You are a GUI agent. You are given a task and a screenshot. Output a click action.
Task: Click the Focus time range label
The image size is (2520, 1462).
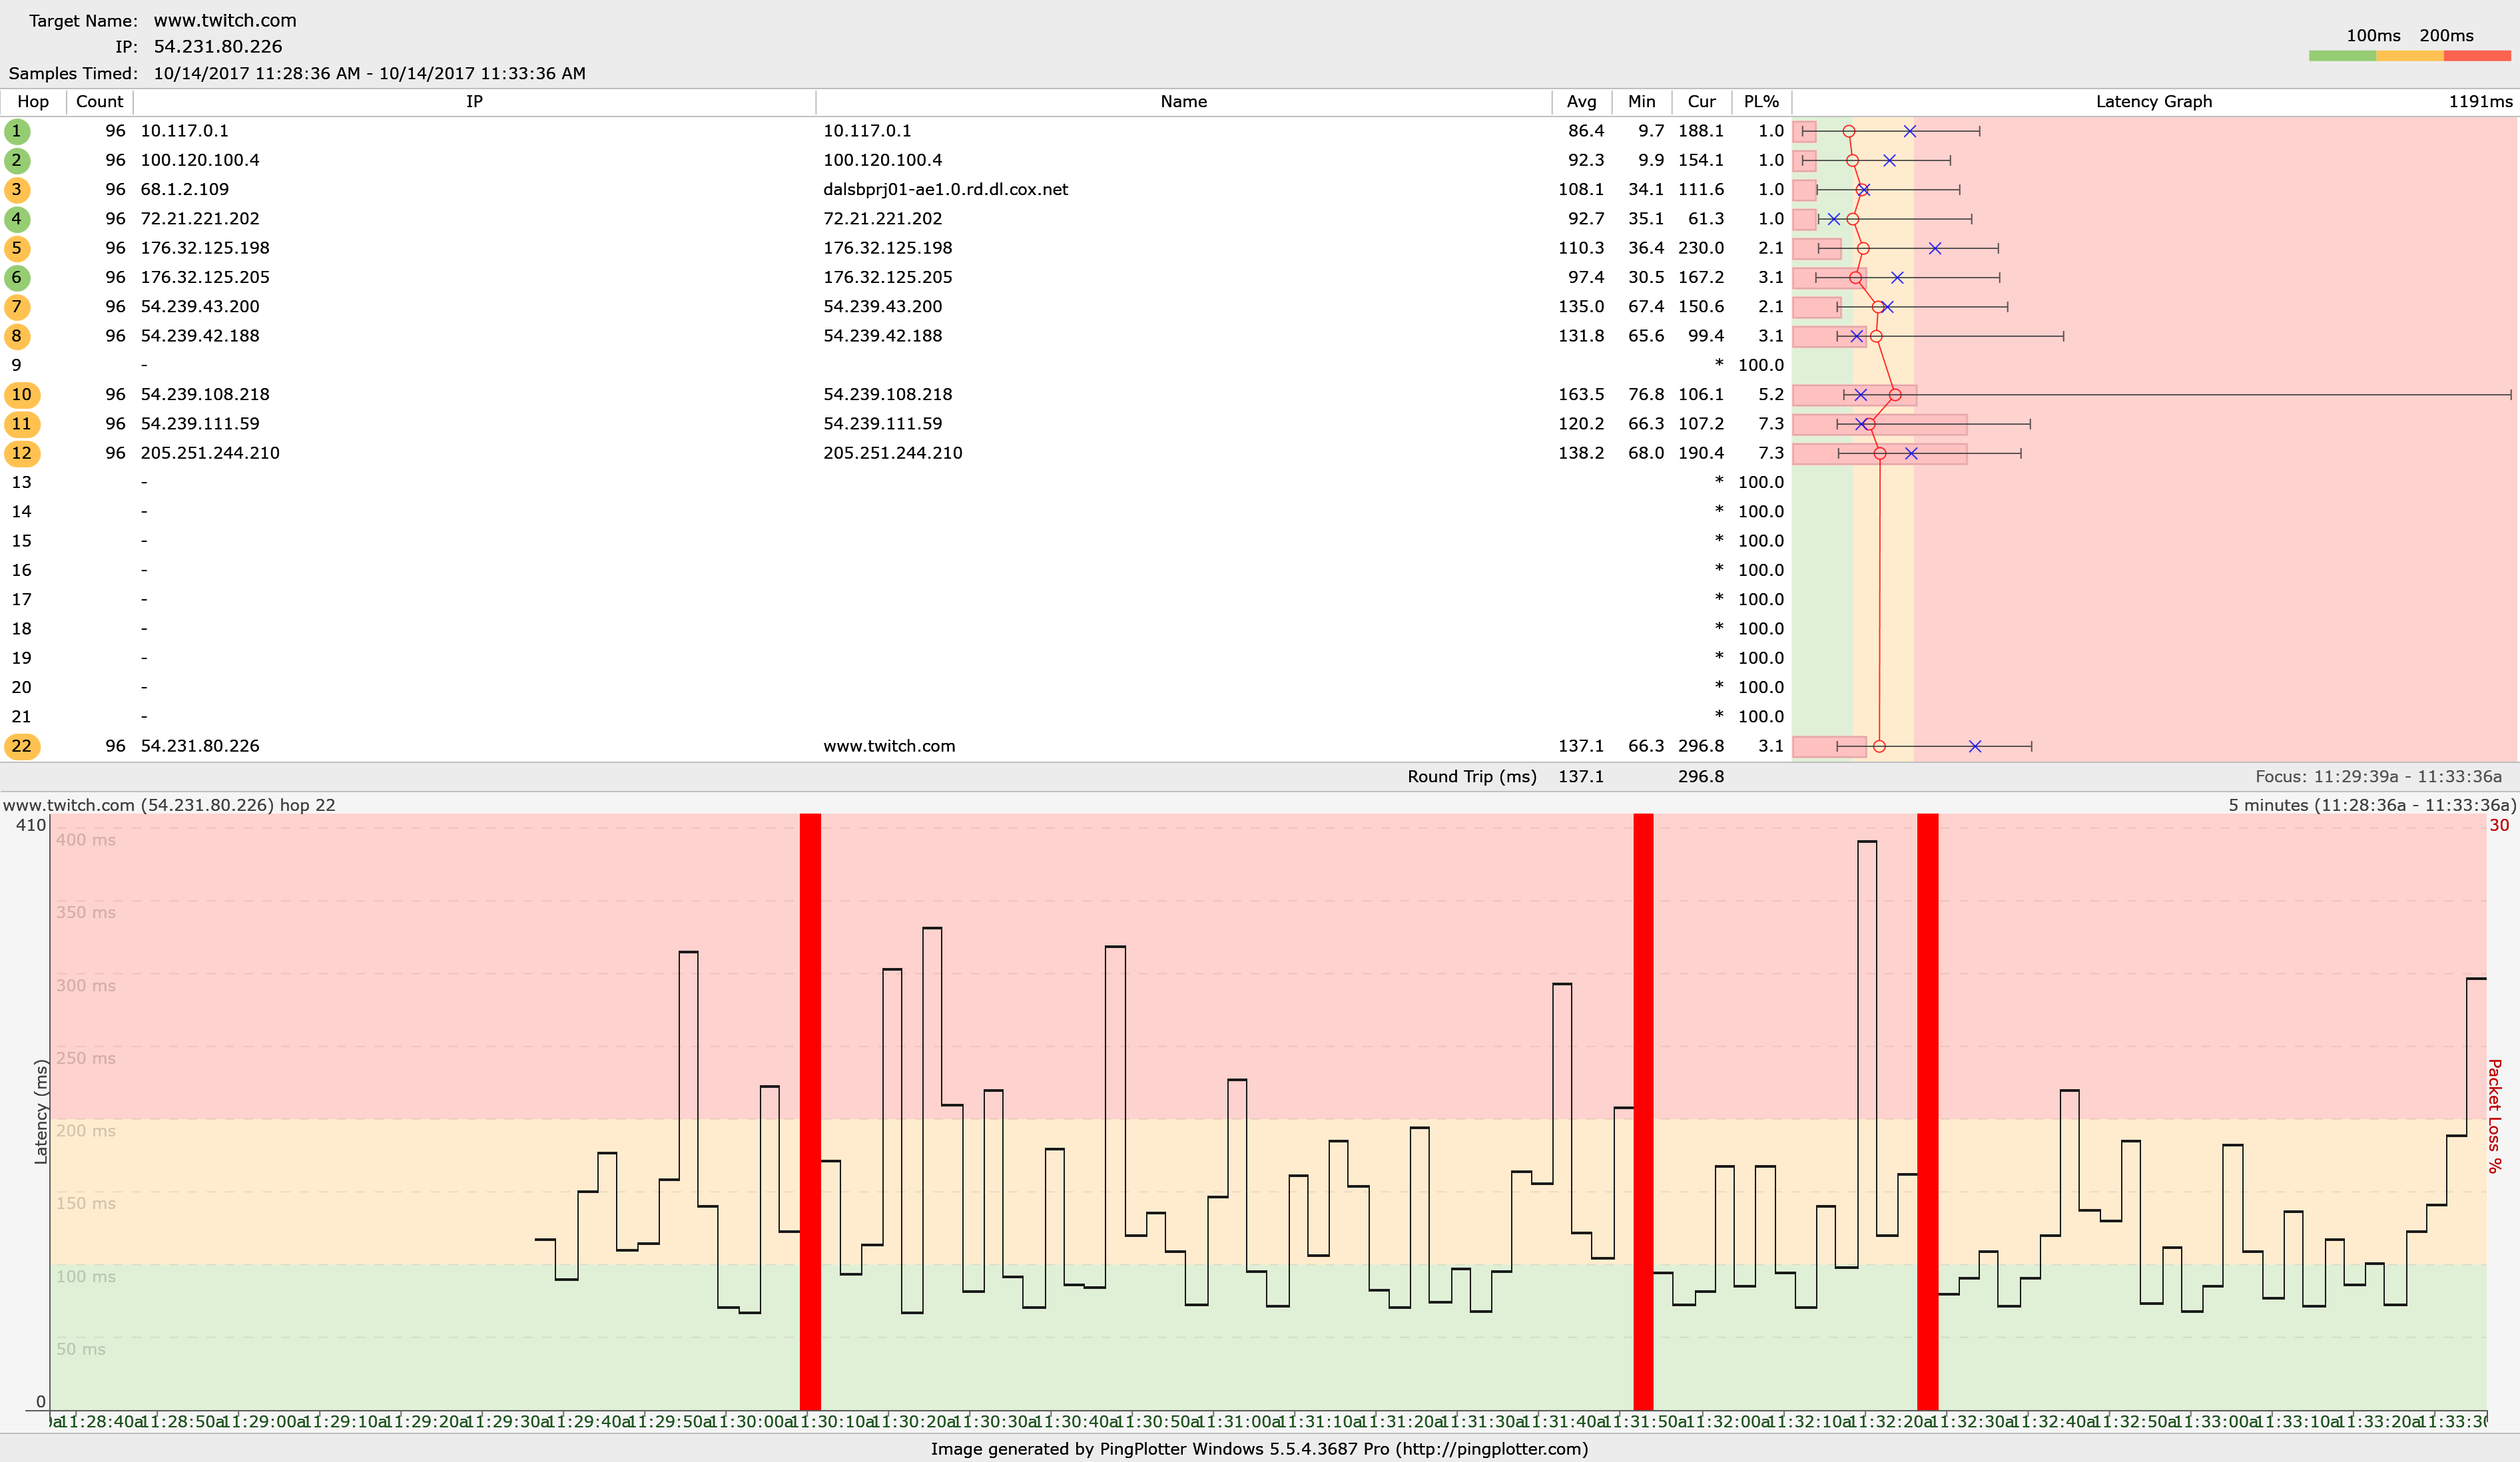tap(2378, 776)
